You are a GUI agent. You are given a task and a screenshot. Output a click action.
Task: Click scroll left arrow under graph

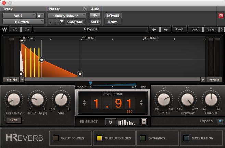pyautogui.click(x=22, y=80)
